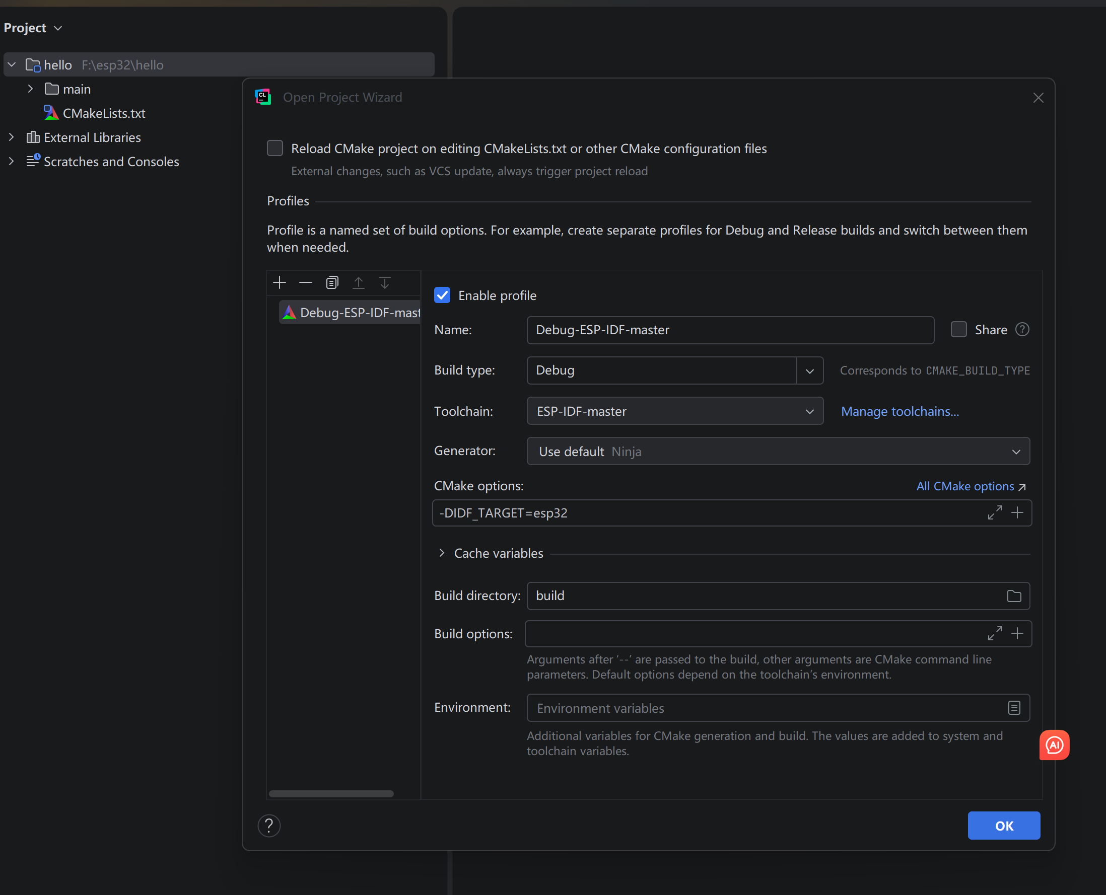Remove the selected CMake profile
Viewport: 1106px width, 895px height.
click(x=306, y=282)
